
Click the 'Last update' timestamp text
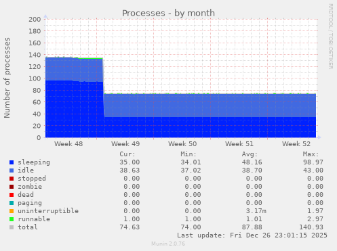tap(252, 235)
